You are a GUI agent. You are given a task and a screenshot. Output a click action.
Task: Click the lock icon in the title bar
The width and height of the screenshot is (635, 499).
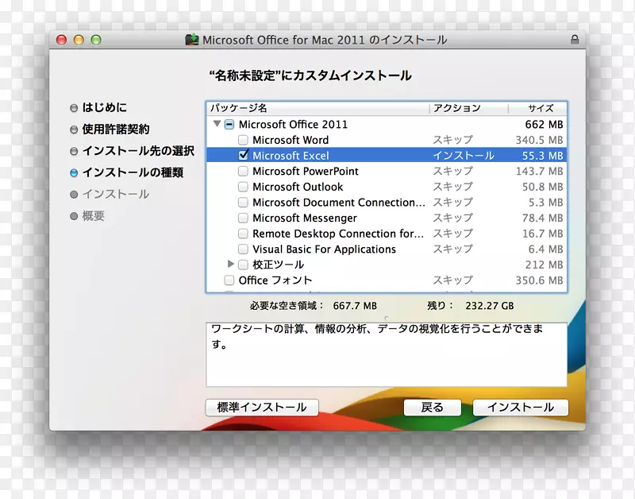pos(575,39)
